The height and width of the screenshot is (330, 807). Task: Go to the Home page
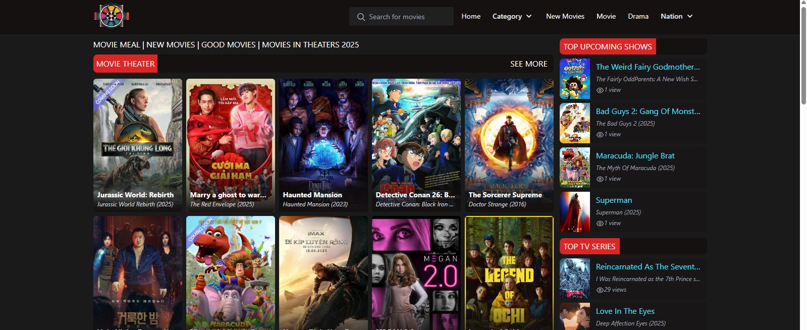471,16
